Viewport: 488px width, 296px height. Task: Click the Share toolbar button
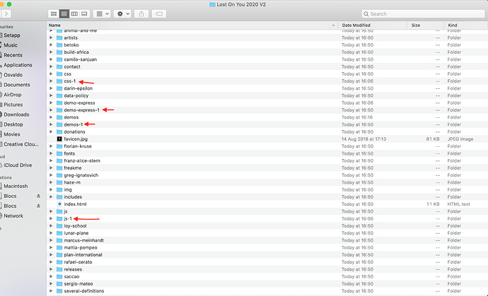tap(141, 13)
